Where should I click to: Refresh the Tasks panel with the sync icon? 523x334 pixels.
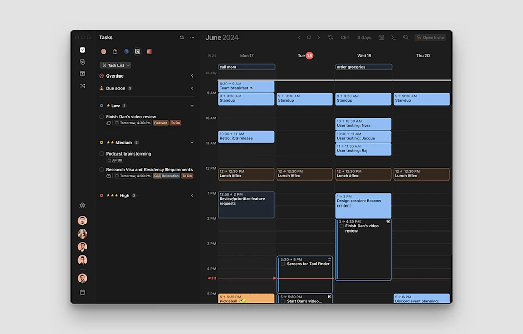coord(182,38)
